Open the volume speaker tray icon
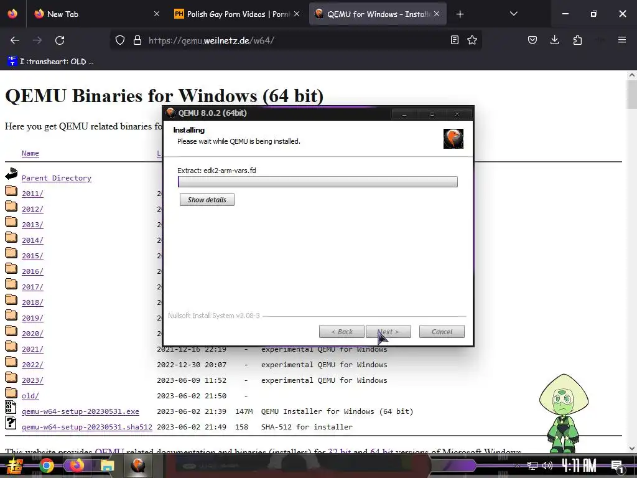Viewport: 637px width, 478px height. (547, 466)
